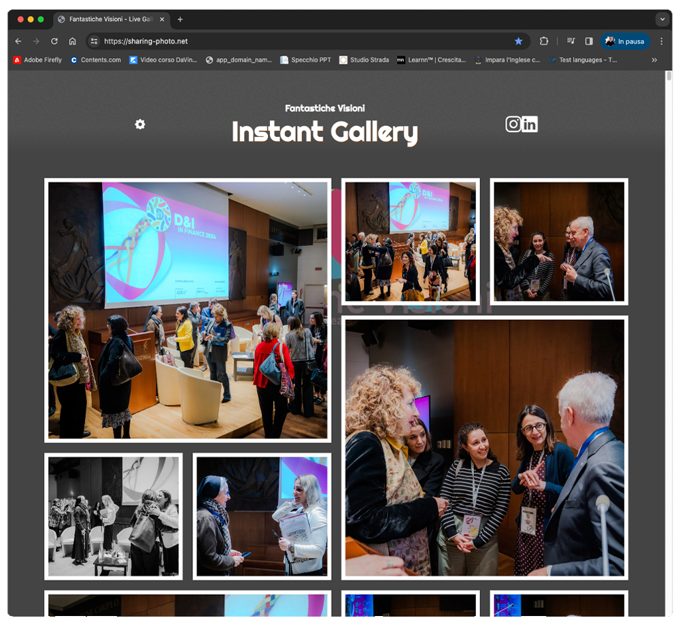
Task: Click the bookmark star in address bar
Action: tap(518, 42)
